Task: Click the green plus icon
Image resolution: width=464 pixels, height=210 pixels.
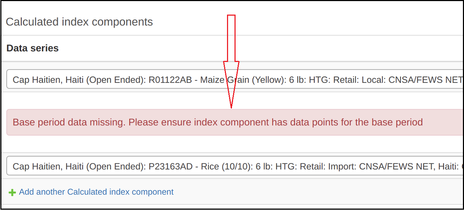Action: [12, 193]
